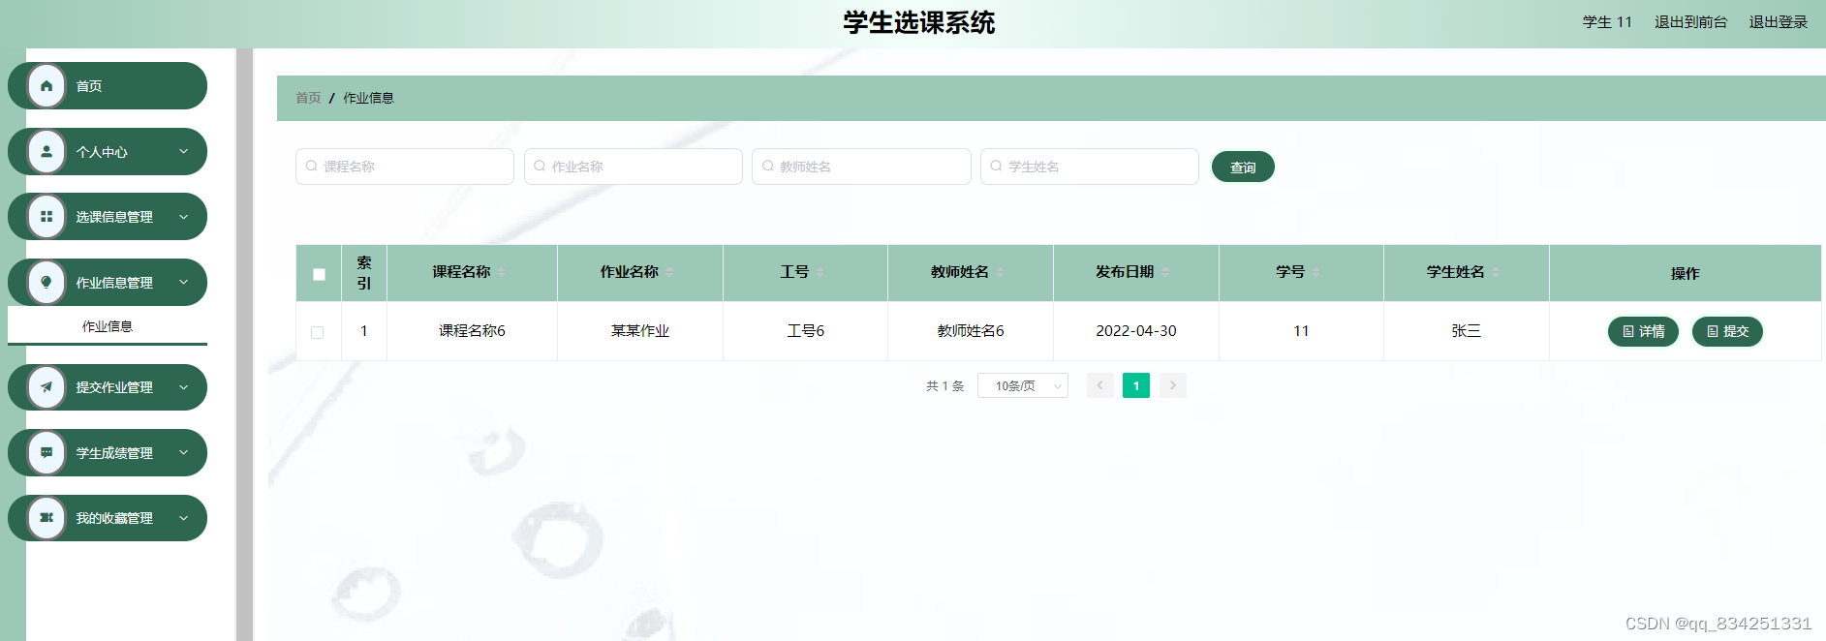Click the home icon beside 首页
Screen dimensions: 1826x641
tap(46, 86)
